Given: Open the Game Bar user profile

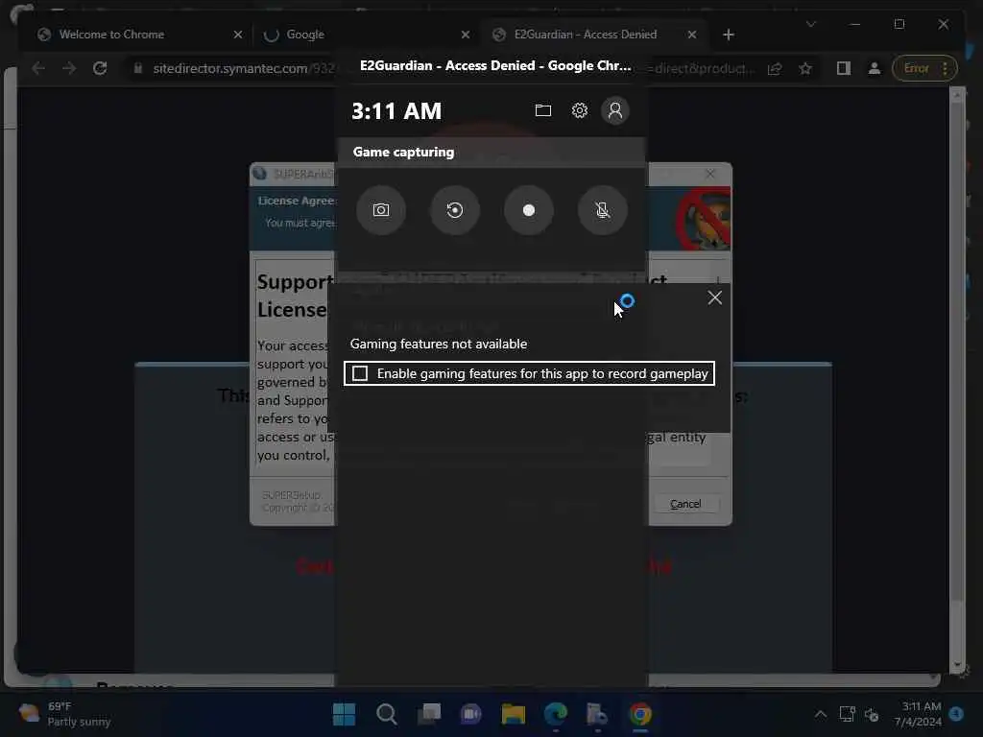Looking at the screenshot, I should click(615, 111).
